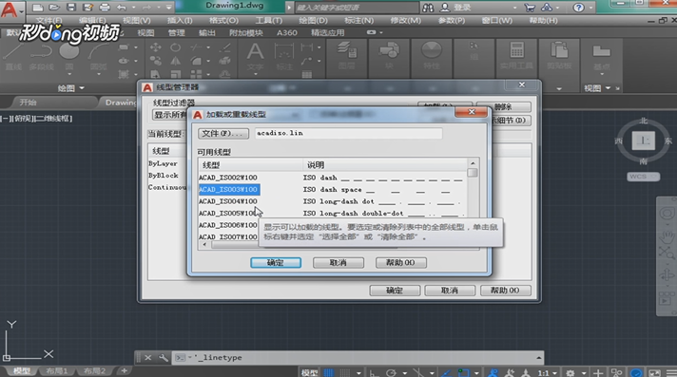Viewport: 677px width, 377px height.
Task: Click the New drawing icon in quick access toolbar
Action: coord(38,8)
